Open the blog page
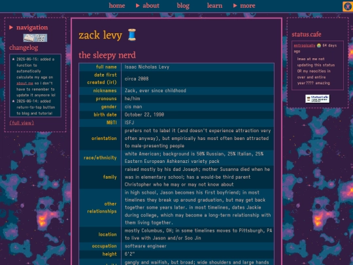The image size is (353, 265). point(183,6)
